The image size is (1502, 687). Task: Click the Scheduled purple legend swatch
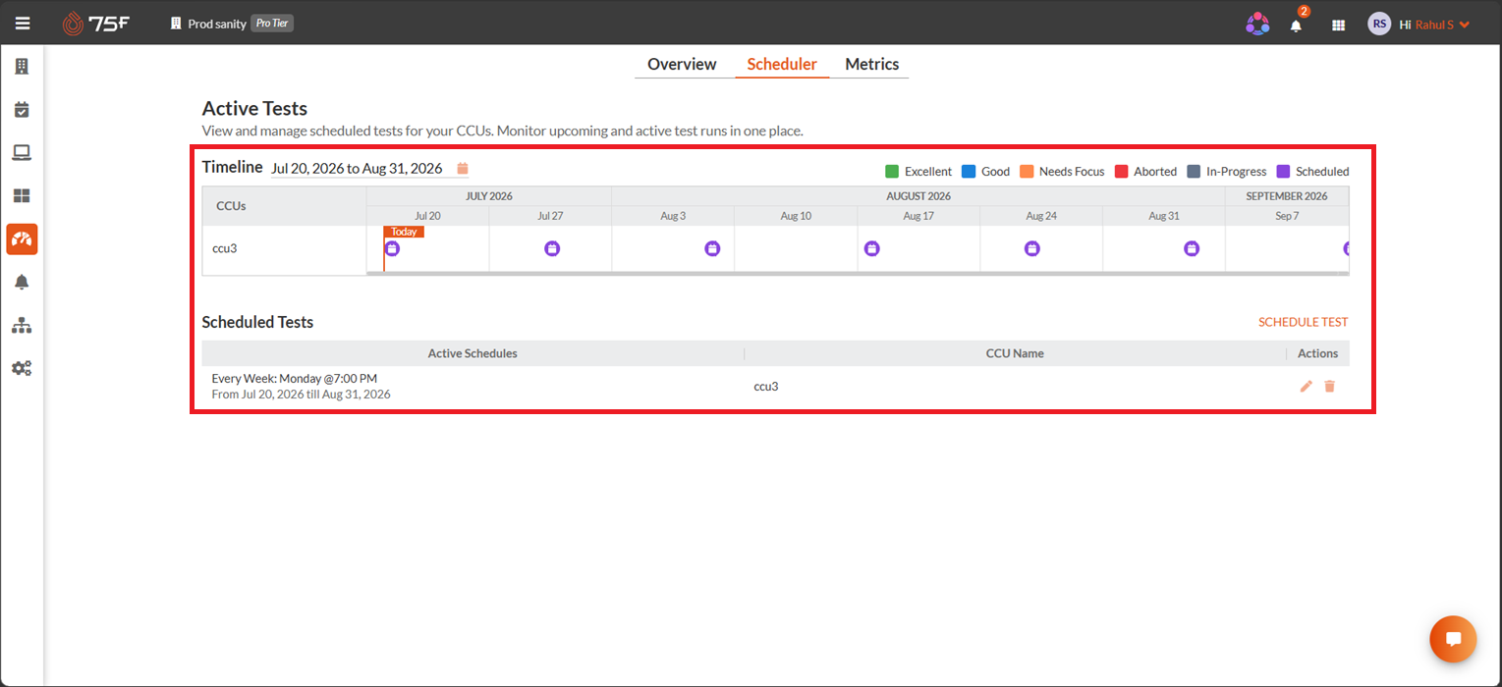pos(1283,171)
